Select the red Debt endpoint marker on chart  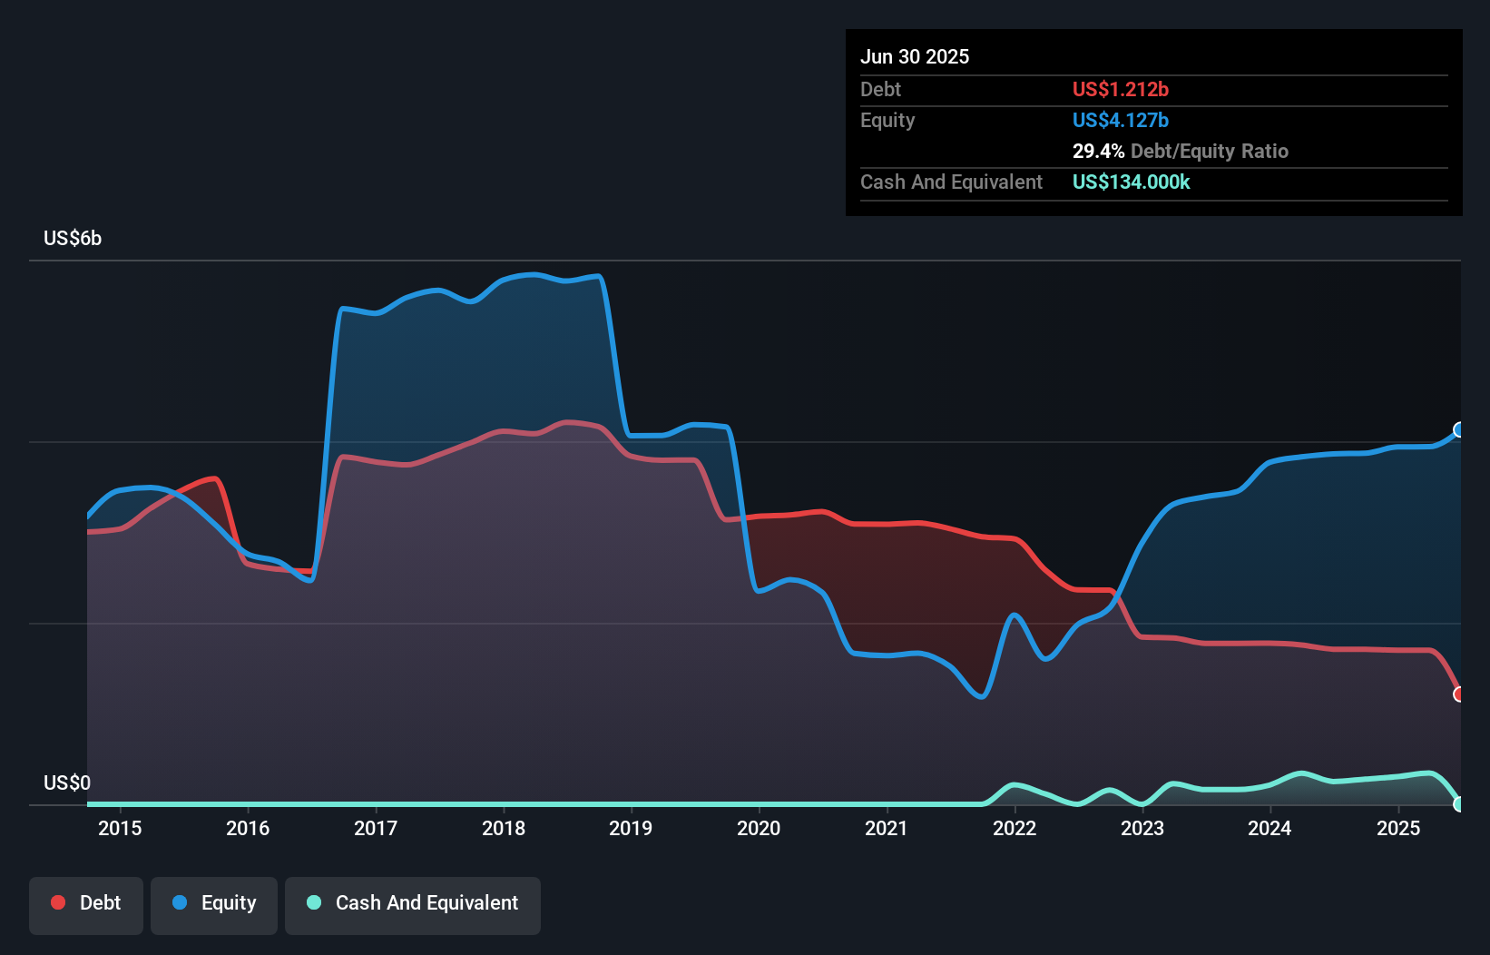click(x=1459, y=694)
